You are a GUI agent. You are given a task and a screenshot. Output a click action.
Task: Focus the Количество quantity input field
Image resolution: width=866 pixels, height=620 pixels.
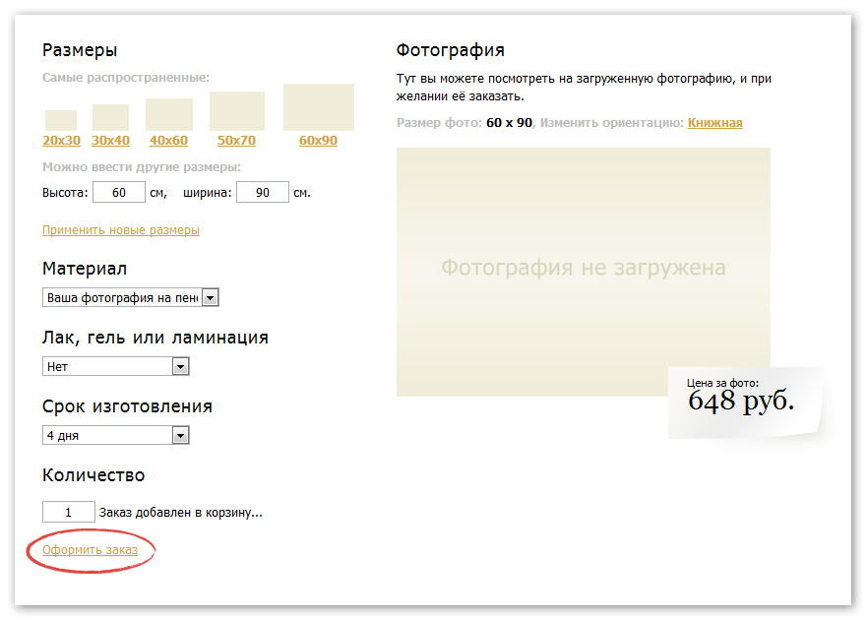pos(69,512)
